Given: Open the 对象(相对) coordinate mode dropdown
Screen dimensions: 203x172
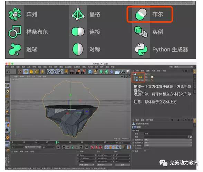Looking at the screenshot, I should coord(86,165).
